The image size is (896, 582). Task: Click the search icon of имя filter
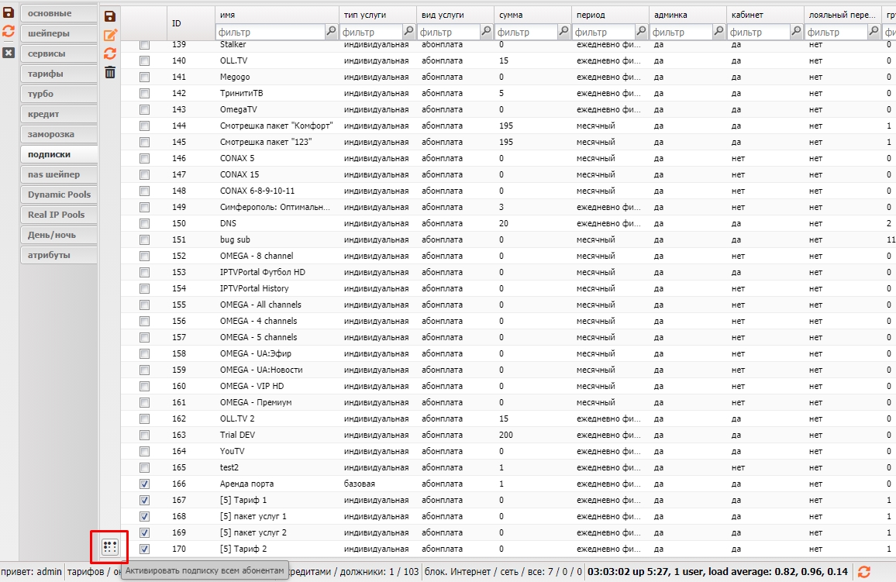click(331, 32)
